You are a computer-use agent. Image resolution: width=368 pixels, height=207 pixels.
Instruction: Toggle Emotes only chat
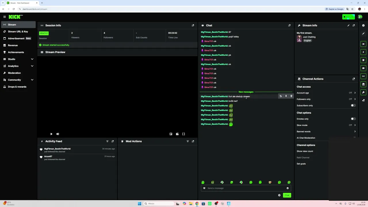[x=353, y=119]
